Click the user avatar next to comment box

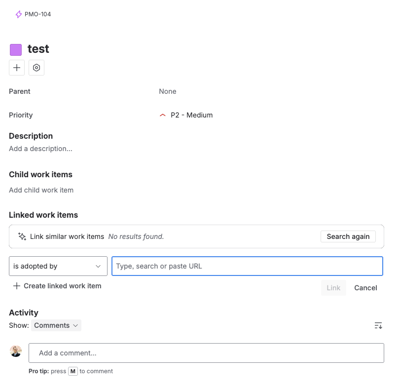[x=16, y=351]
